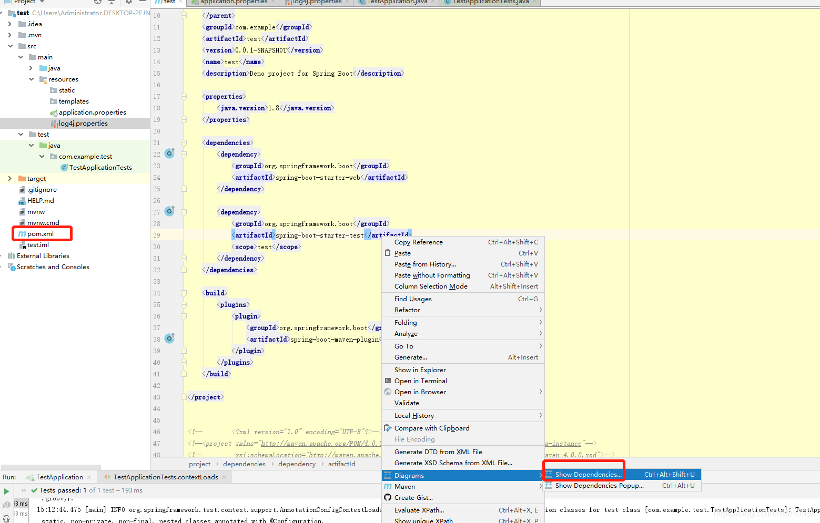Click the terminal icon beside Open in Terminal

(x=388, y=381)
